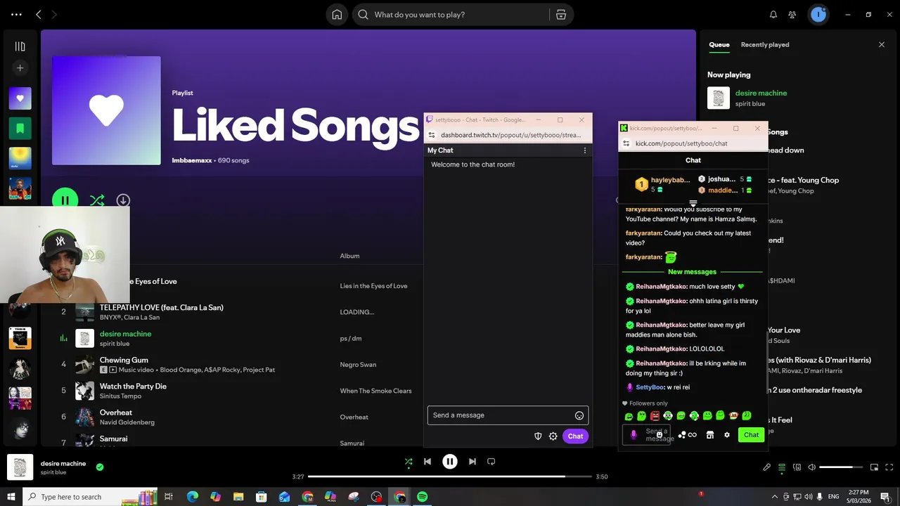Image resolution: width=900 pixels, height=506 pixels.
Task: Open the Browse icon beside the search bar
Action: click(560, 15)
